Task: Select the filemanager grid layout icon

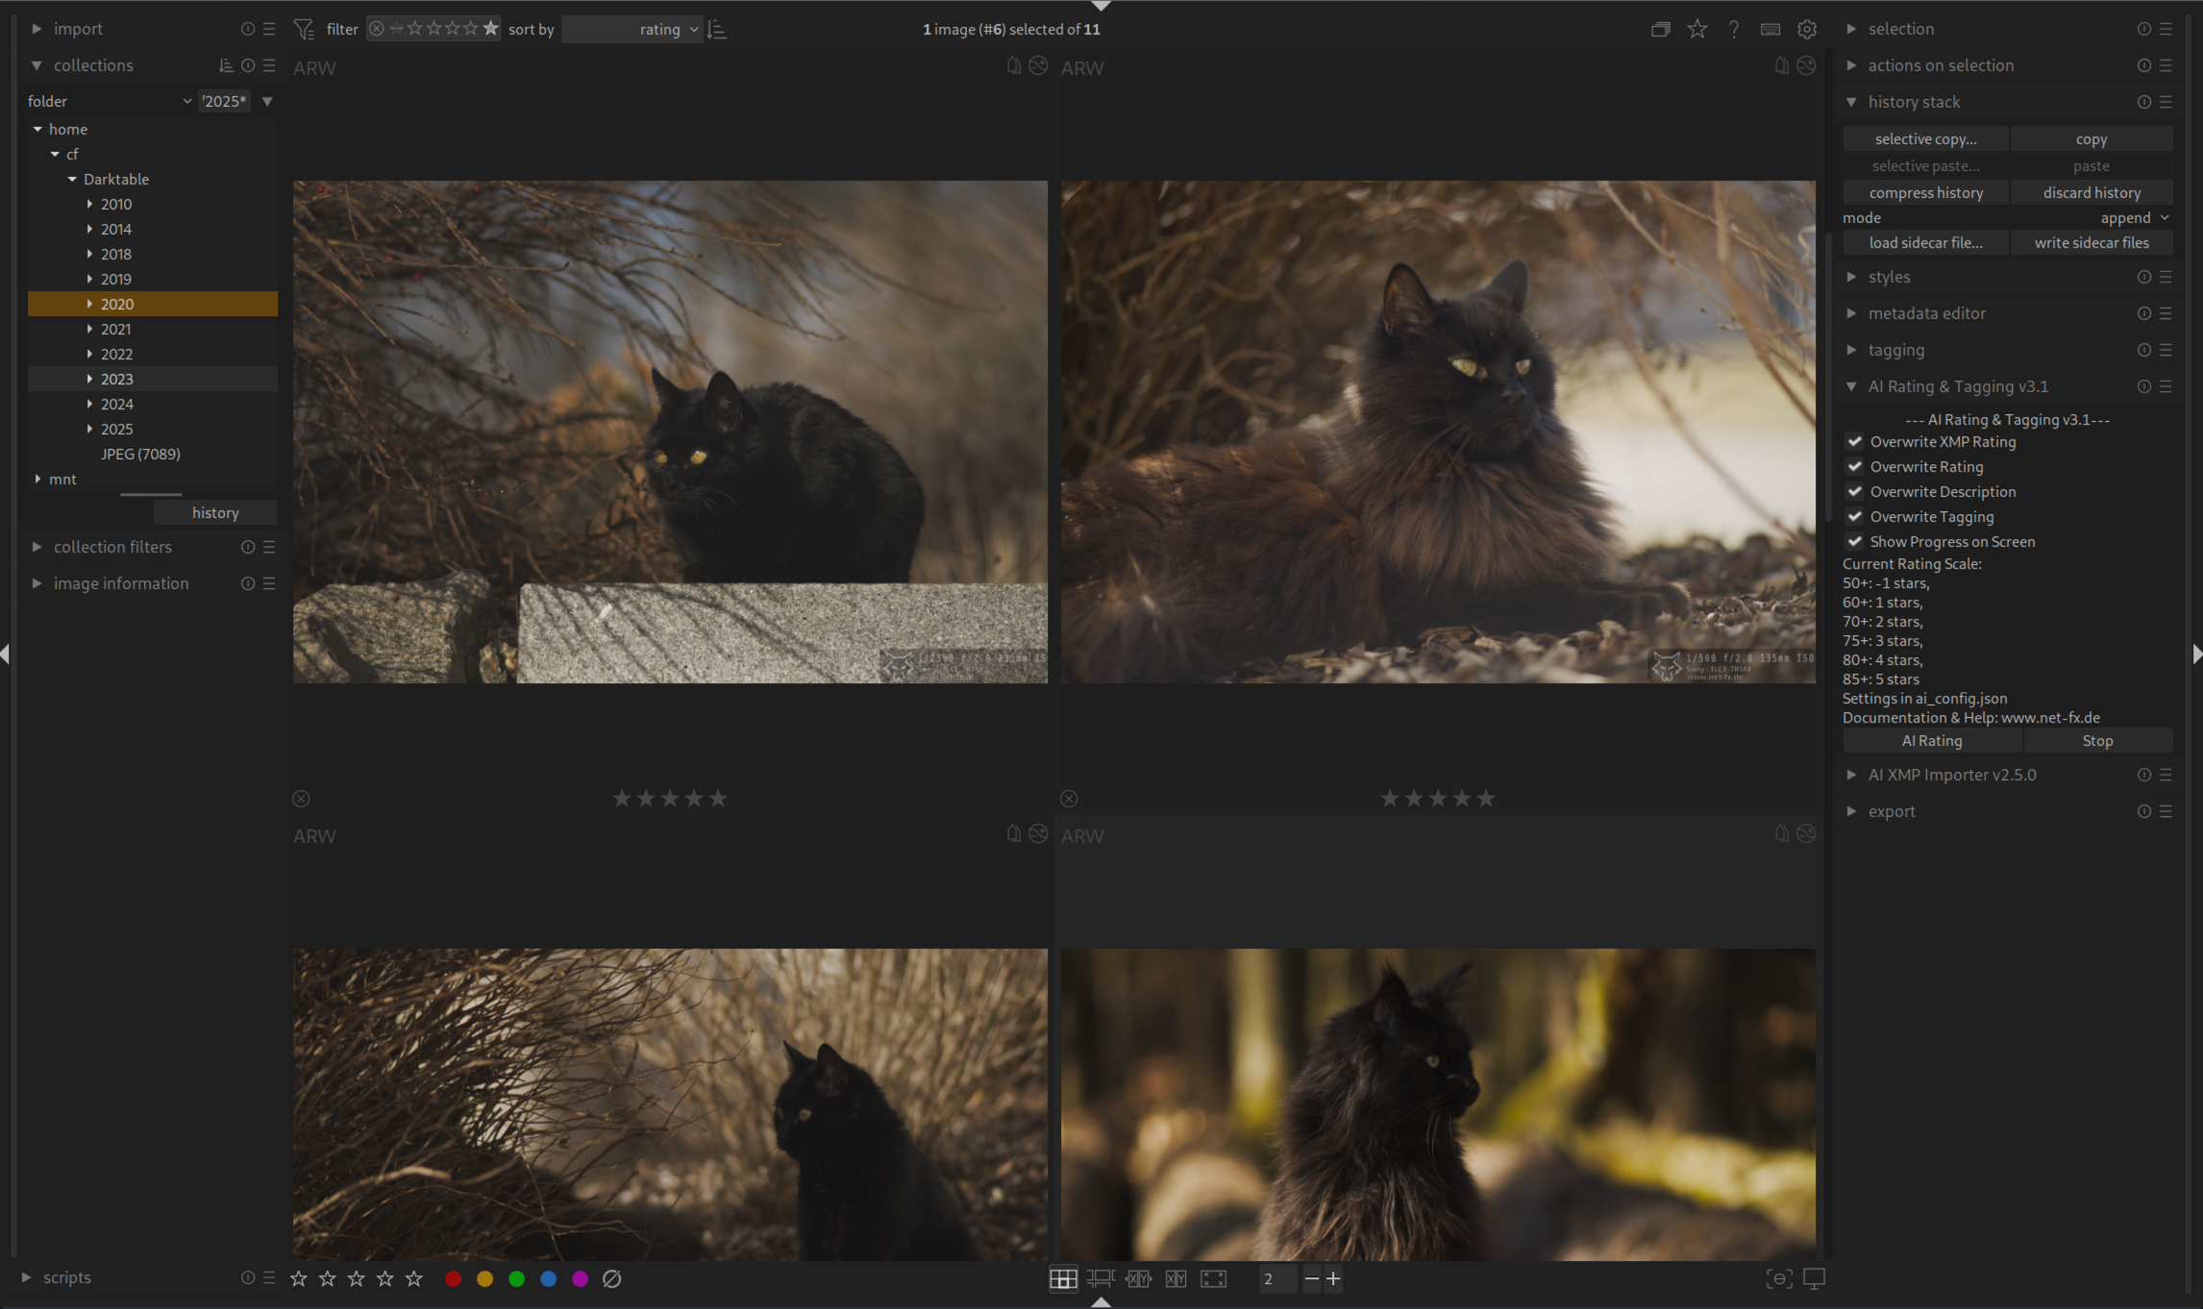Action: click(x=1063, y=1278)
